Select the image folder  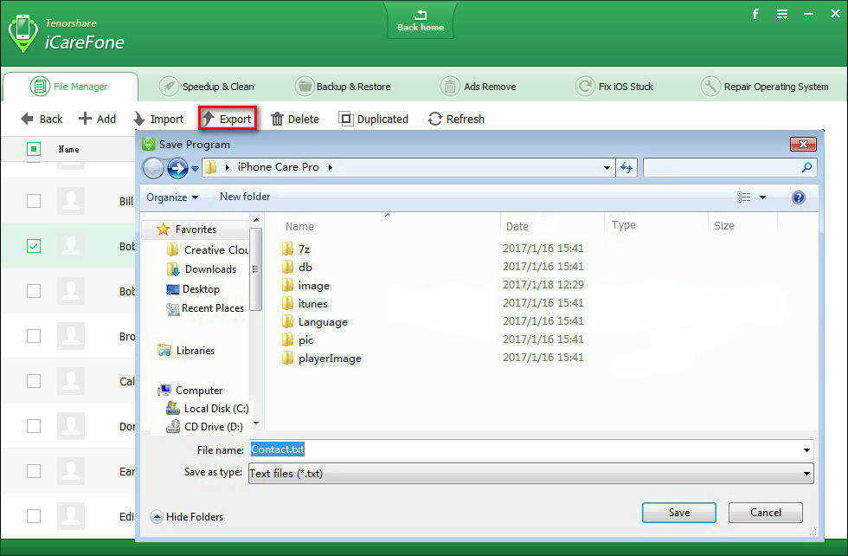click(306, 285)
